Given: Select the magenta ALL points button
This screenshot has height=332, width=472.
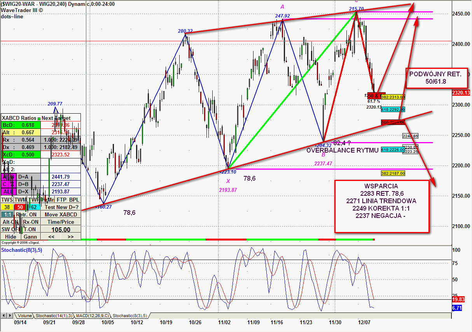Looking at the screenshot, I should pyautogui.click(x=7, y=191).
